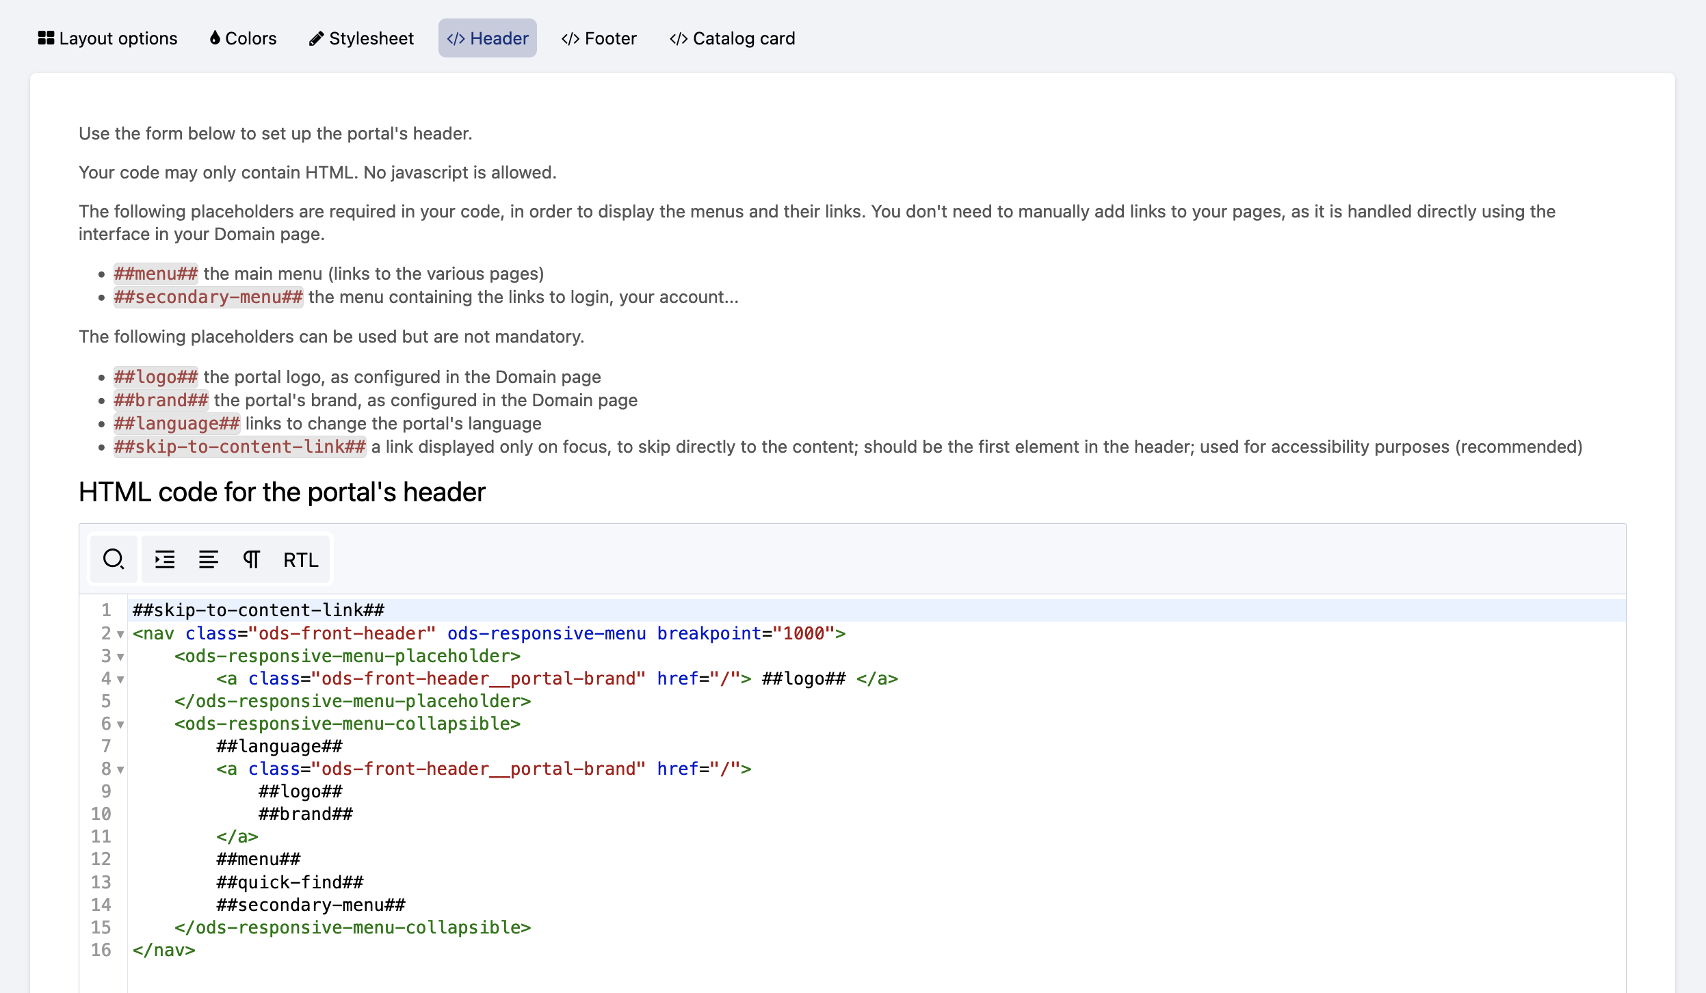
Task: Click the auto-indent code icon
Action: coord(165,559)
